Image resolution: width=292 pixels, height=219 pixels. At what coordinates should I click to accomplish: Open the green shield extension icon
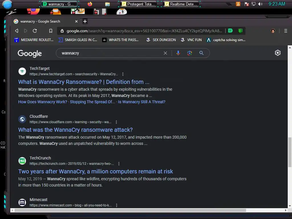240,31
